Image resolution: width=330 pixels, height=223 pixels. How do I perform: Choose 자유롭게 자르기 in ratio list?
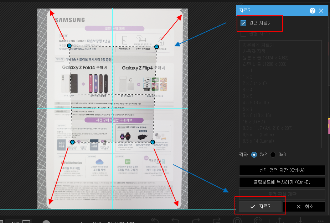(258, 45)
